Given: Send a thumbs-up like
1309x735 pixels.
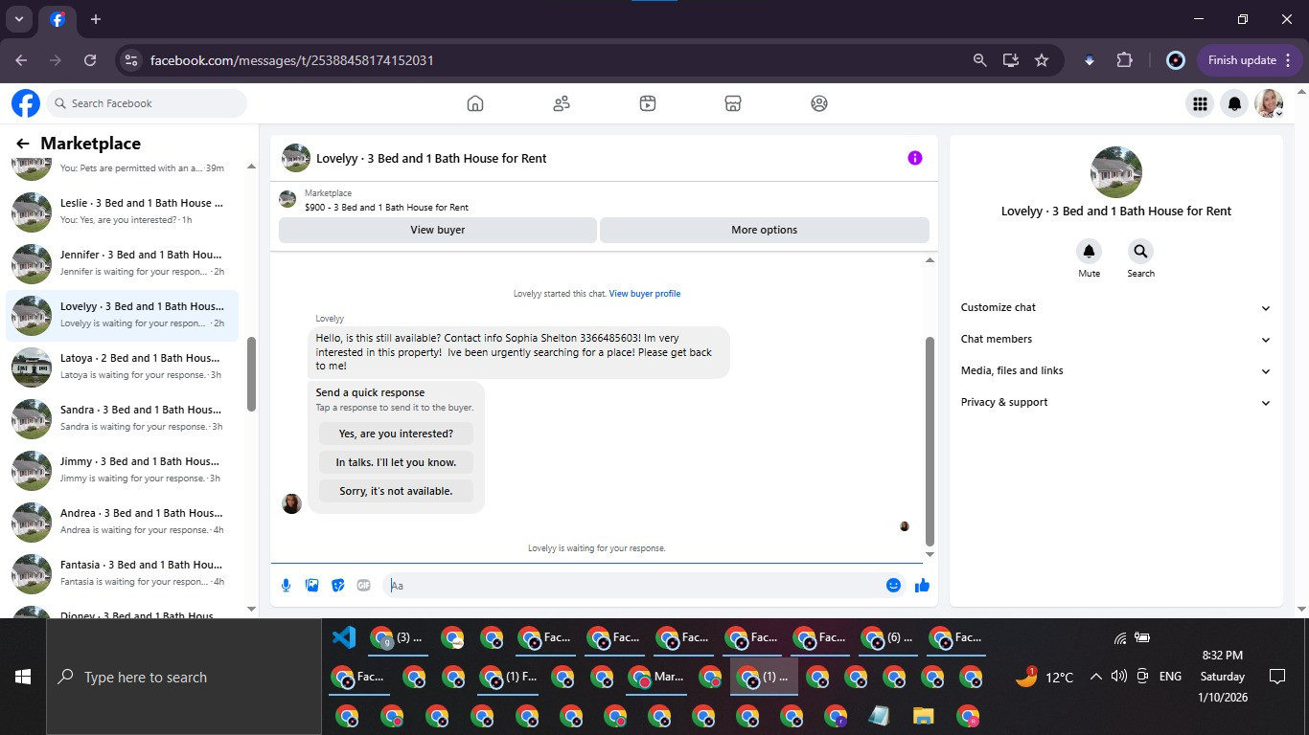Looking at the screenshot, I should coord(922,585).
